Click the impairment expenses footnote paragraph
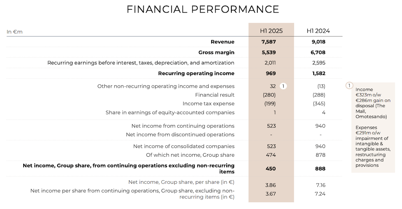Screen dimensions: 402x209 point(372,146)
